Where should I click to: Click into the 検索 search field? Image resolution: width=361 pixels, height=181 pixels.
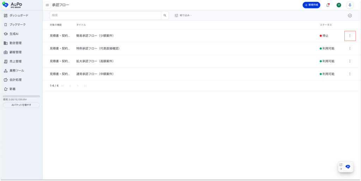[105, 15]
